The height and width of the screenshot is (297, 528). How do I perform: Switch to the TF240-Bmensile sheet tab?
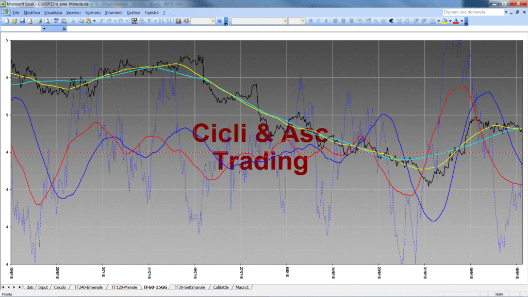pos(88,287)
